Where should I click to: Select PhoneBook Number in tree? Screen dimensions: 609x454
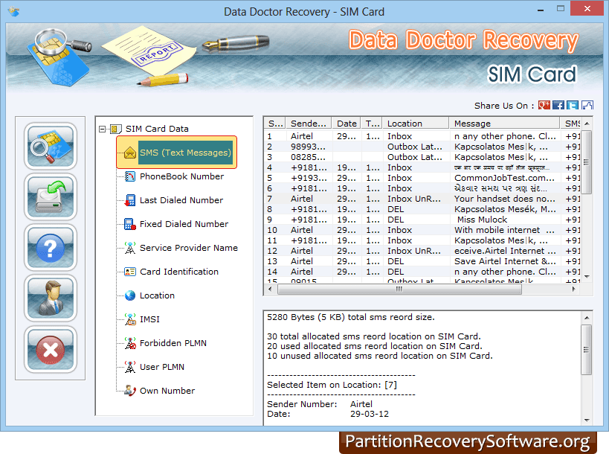pos(181,176)
